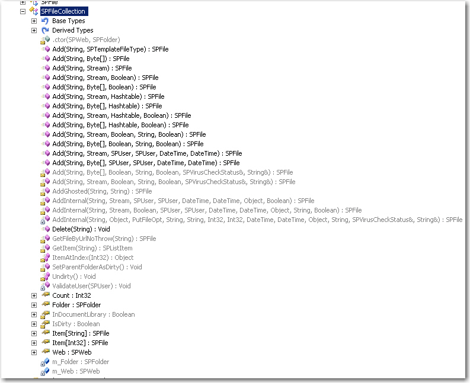Screen dimensions: 470x383
Task: Select AddGhosted(String, String) : SPFile
Action: (102, 191)
